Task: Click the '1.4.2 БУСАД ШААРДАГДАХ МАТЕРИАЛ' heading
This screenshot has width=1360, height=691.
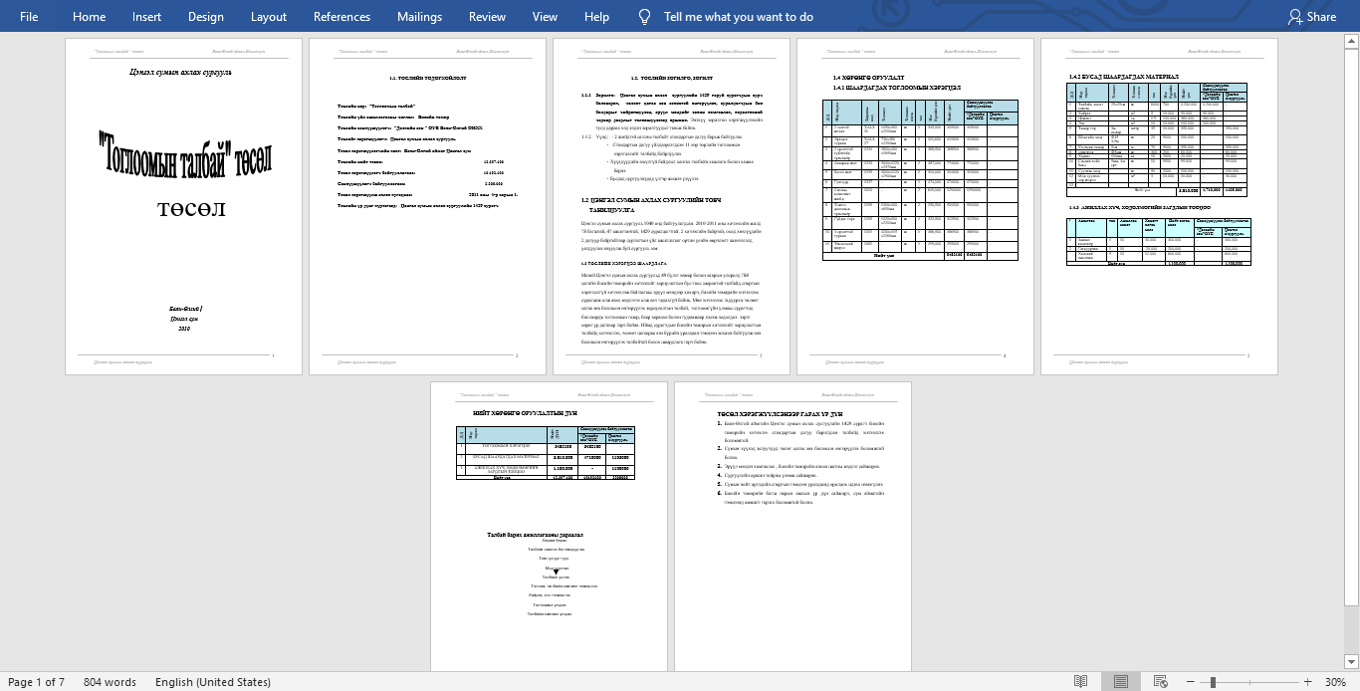Action: click(1123, 77)
